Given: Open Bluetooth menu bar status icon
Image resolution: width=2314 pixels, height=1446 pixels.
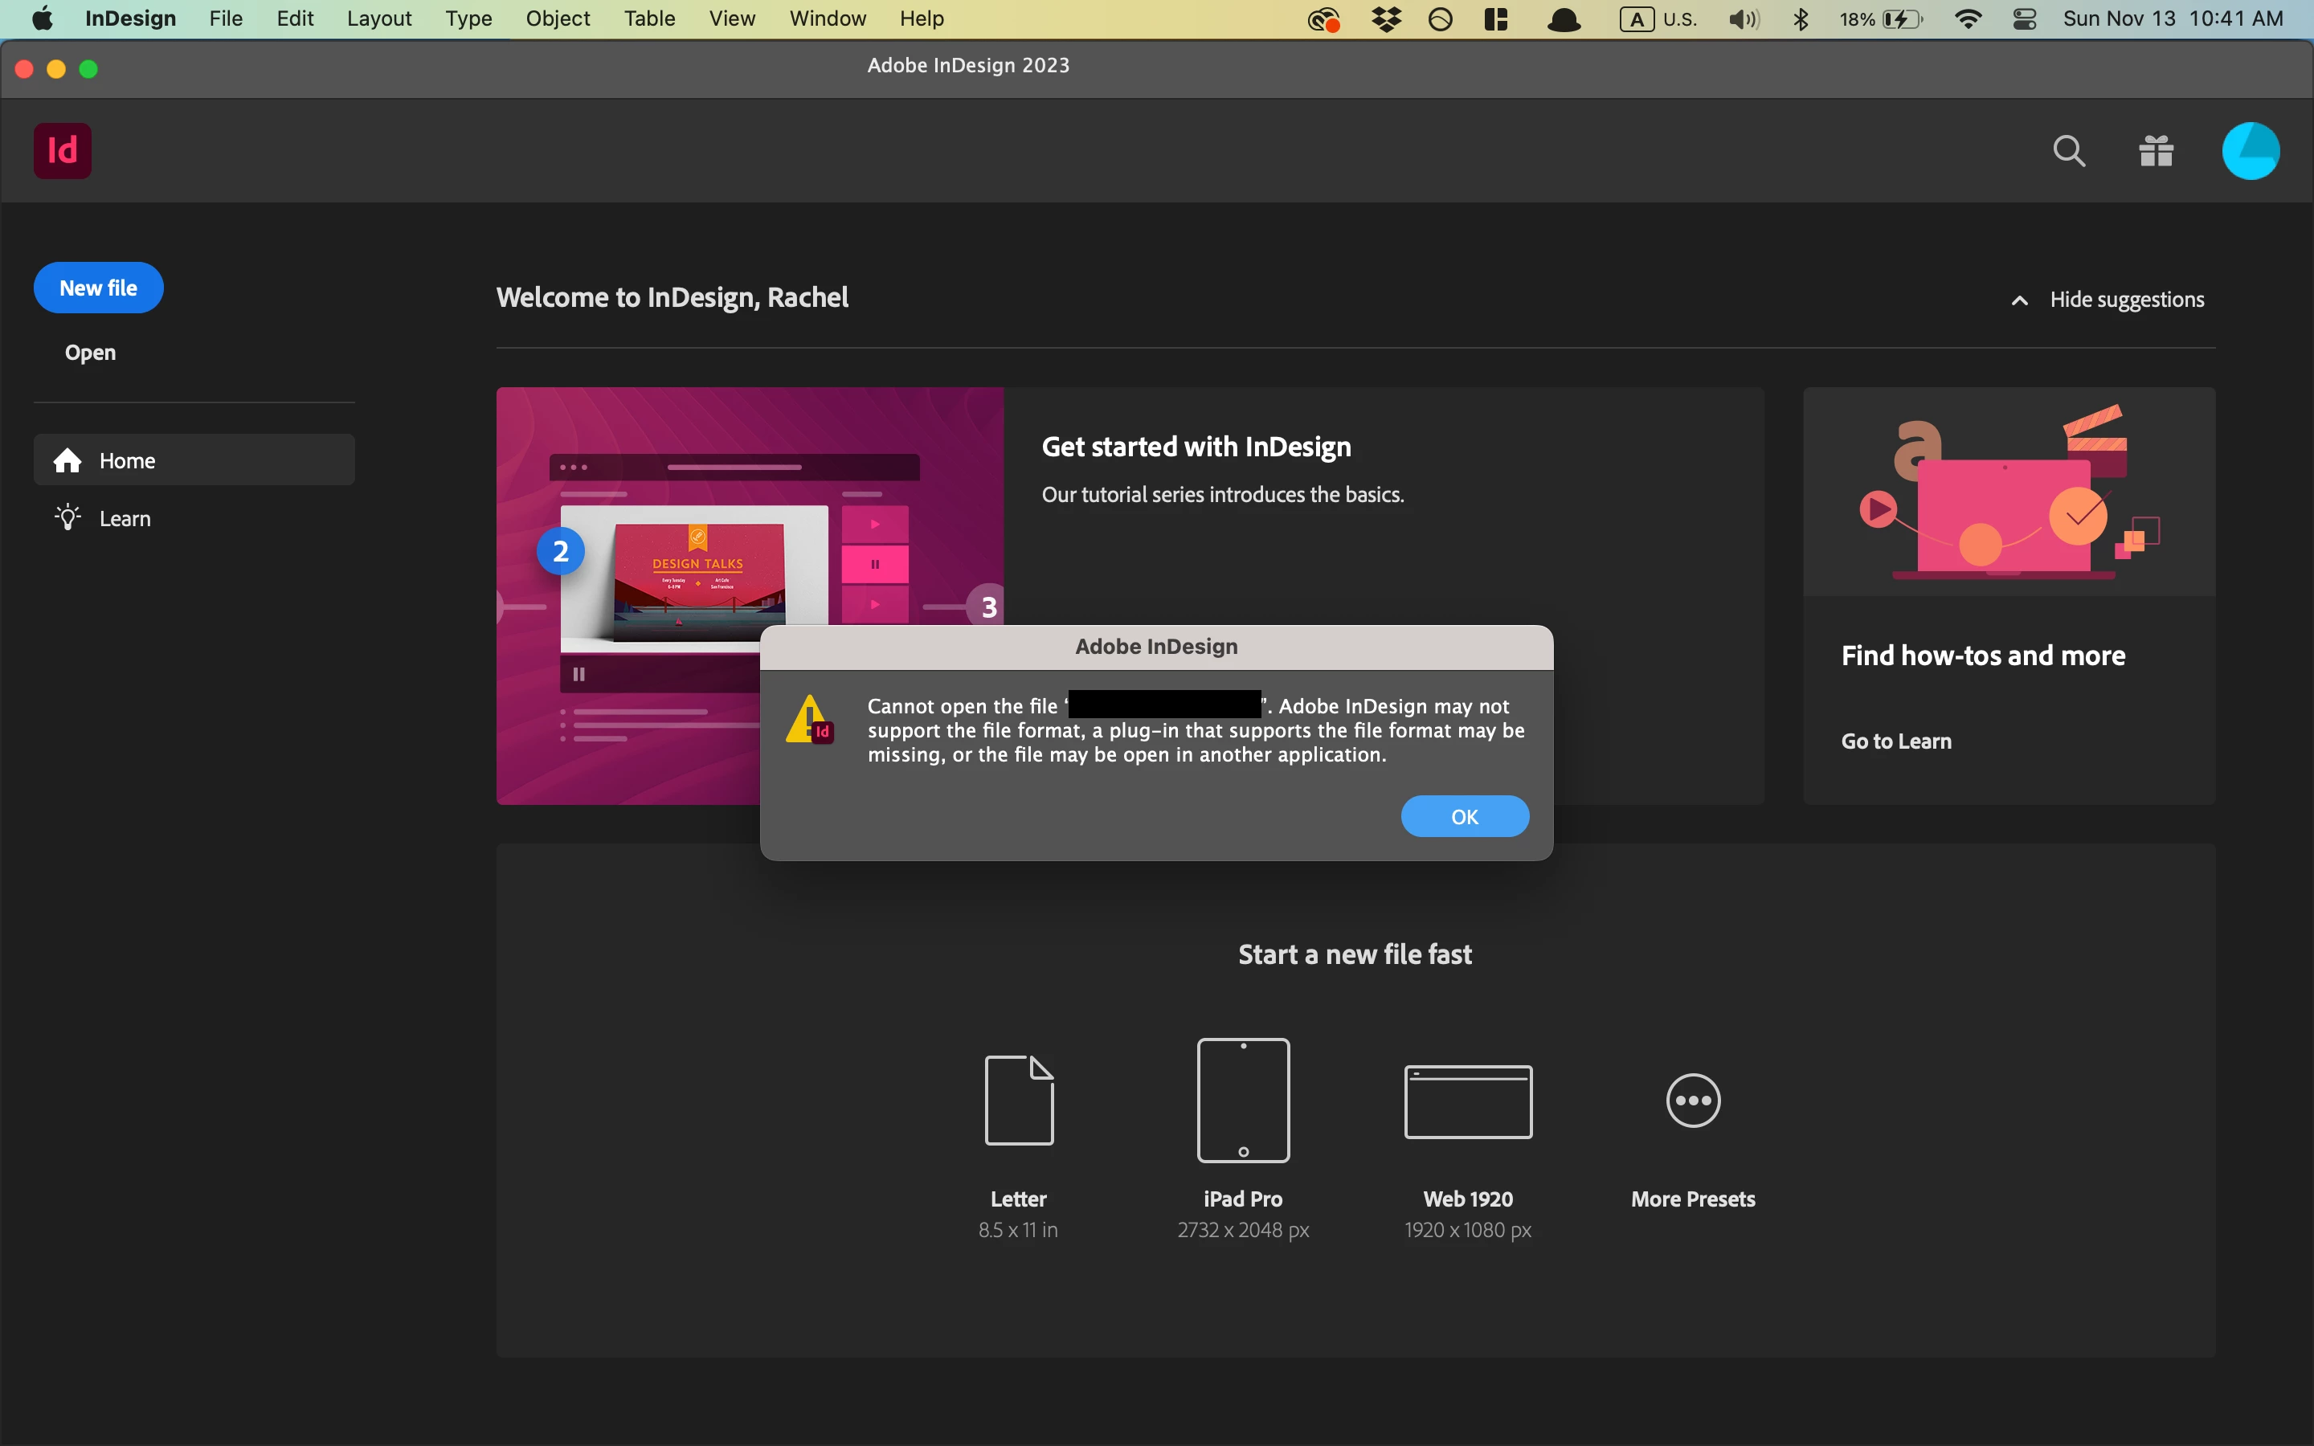Looking at the screenshot, I should [x=1801, y=19].
